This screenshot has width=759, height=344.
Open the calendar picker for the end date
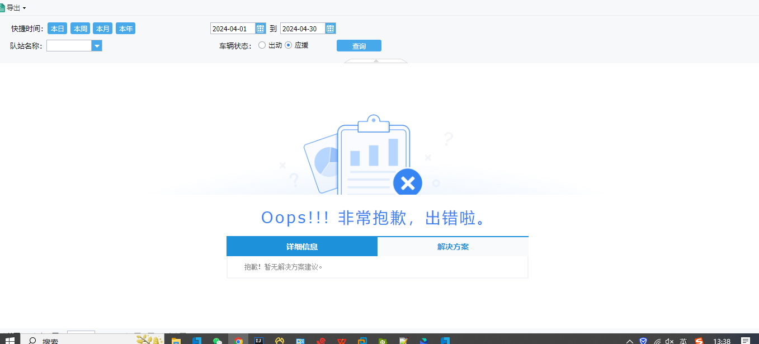tap(330, 29)
